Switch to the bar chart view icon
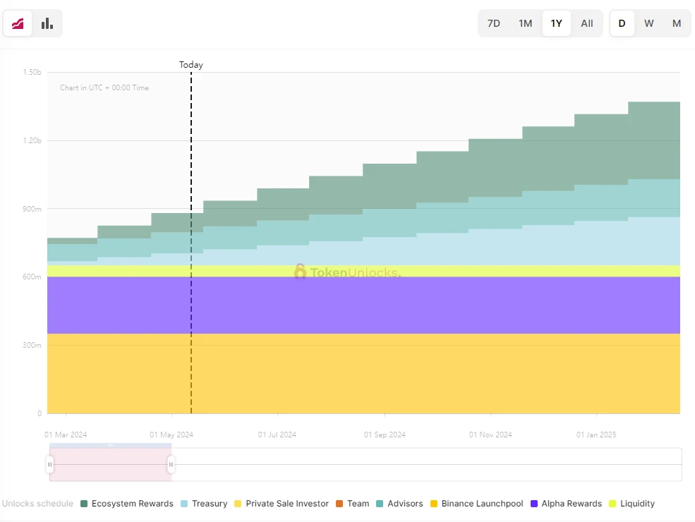 [x=47, y=23]
